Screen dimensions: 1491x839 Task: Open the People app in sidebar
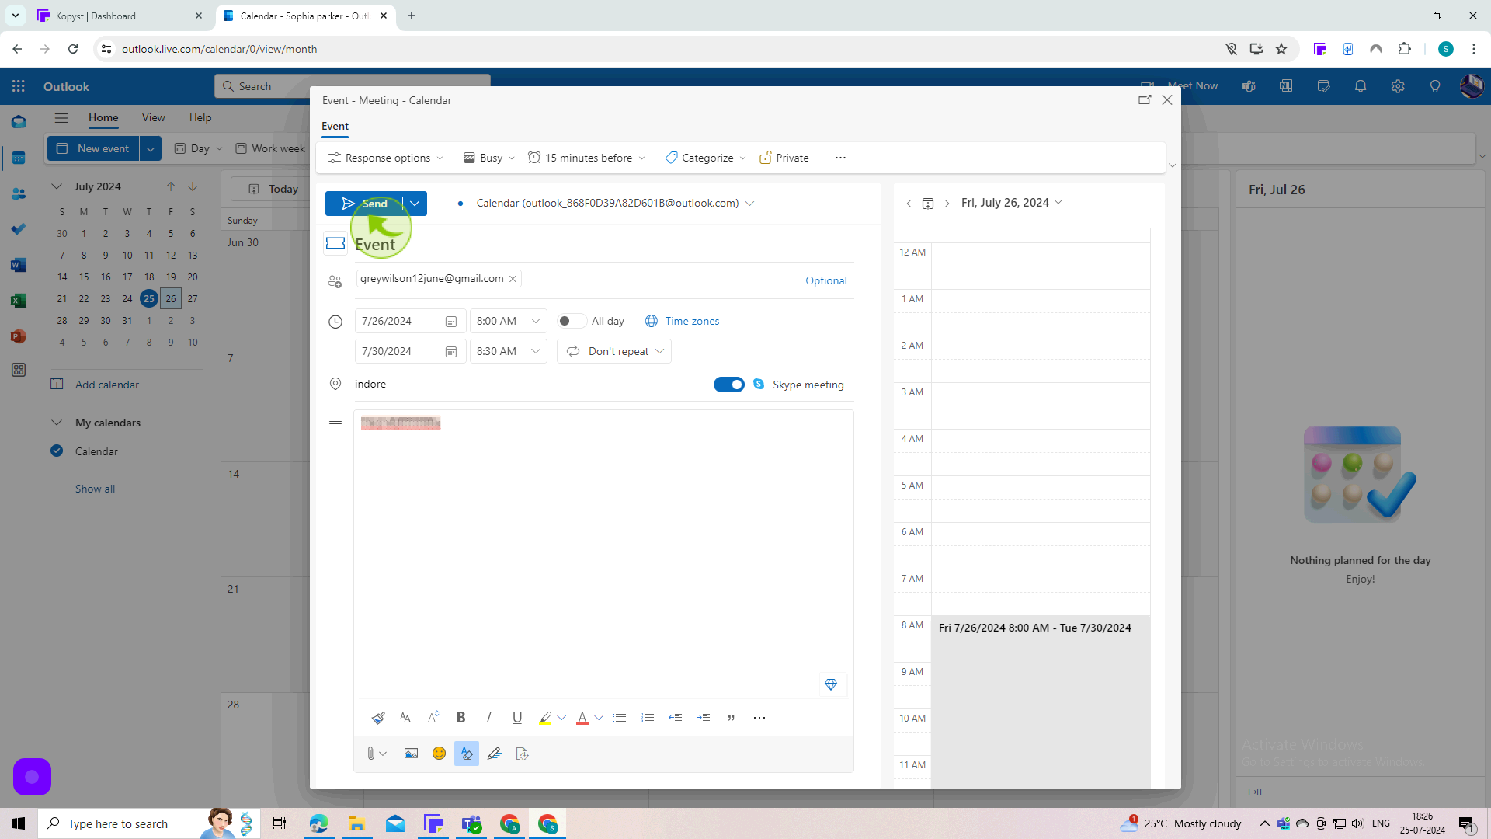click(x=19, y=193)
